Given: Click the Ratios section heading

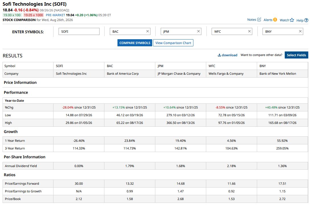Looking at the screenshot, I should (x=9, y=175).
